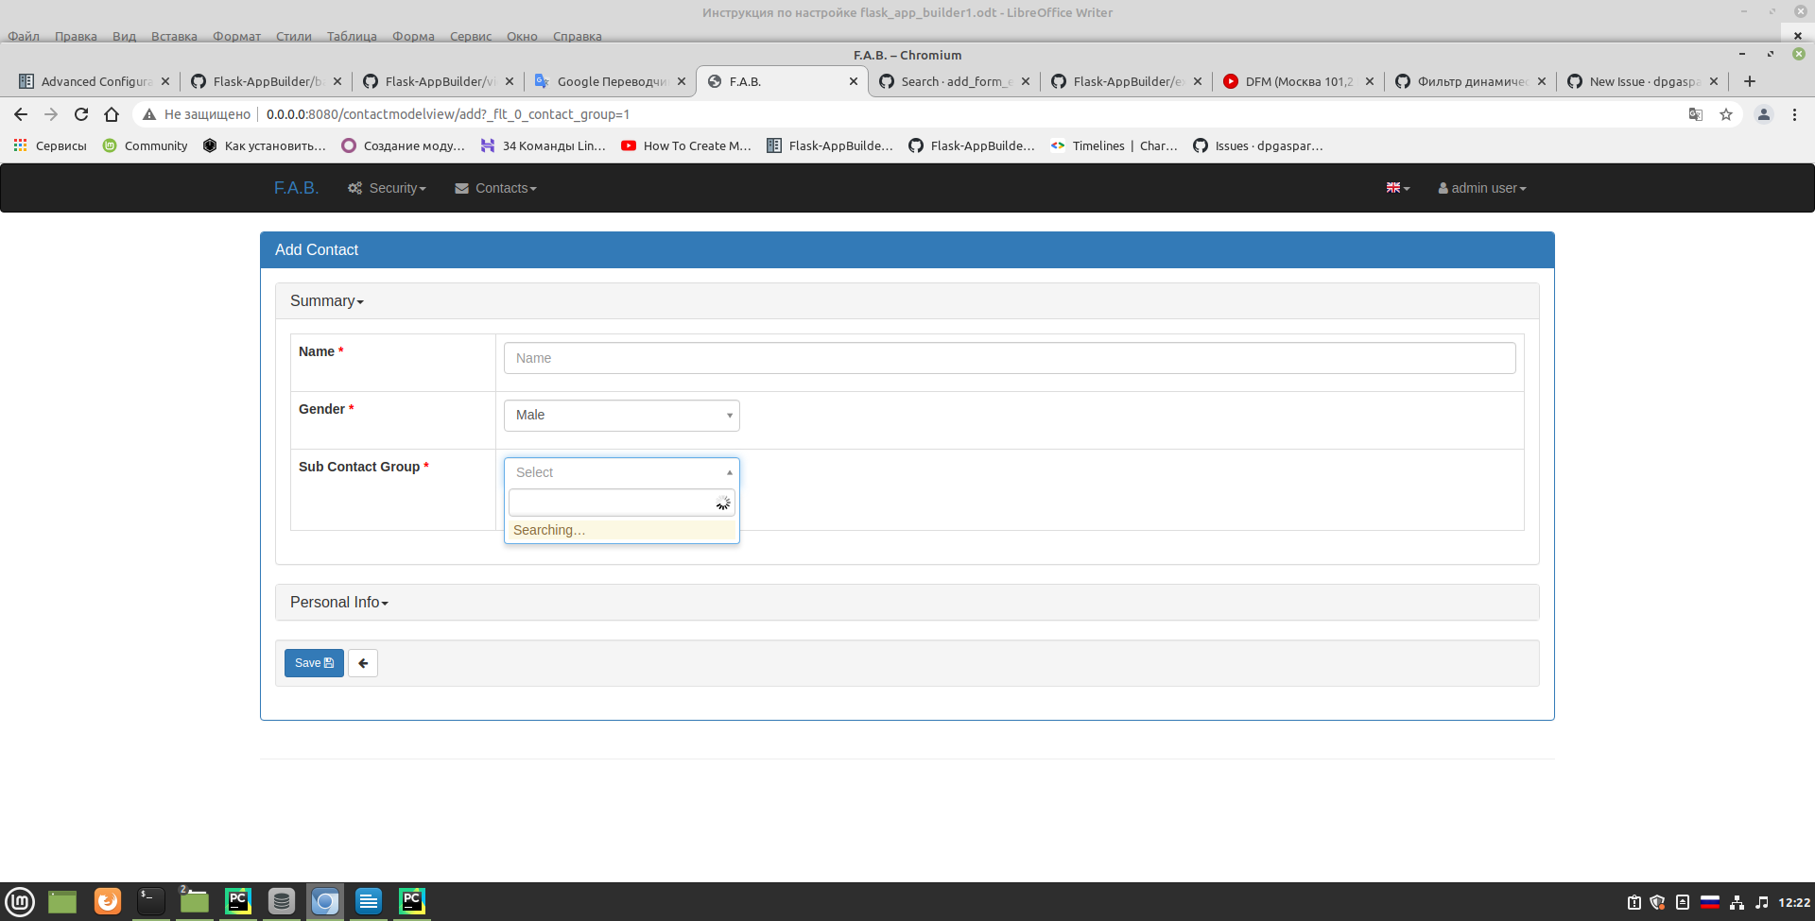This screenshot has height=921, width=1815.
Task: Go back with the browser back arrow
Action: 21,114
